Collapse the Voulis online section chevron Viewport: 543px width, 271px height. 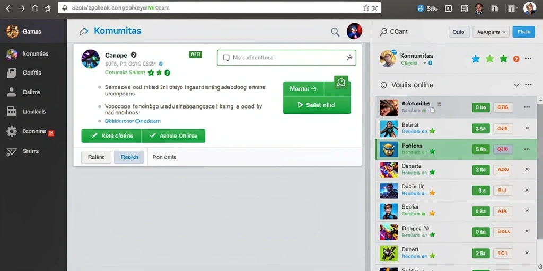516,85
